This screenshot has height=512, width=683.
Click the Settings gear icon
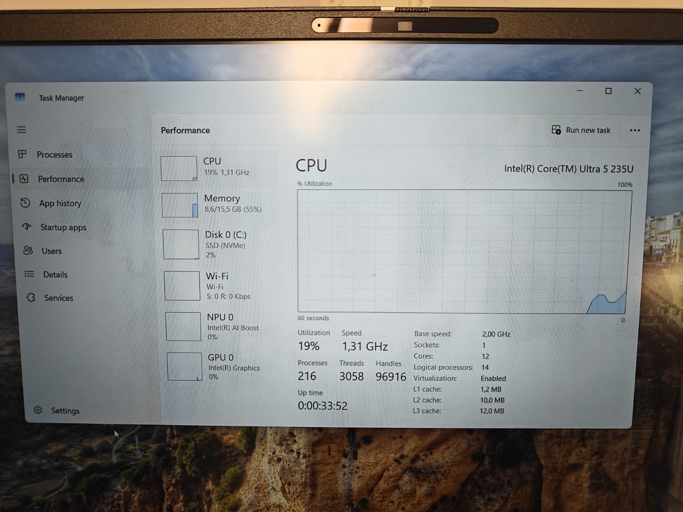pyautogui.click(x=38, y=410)
